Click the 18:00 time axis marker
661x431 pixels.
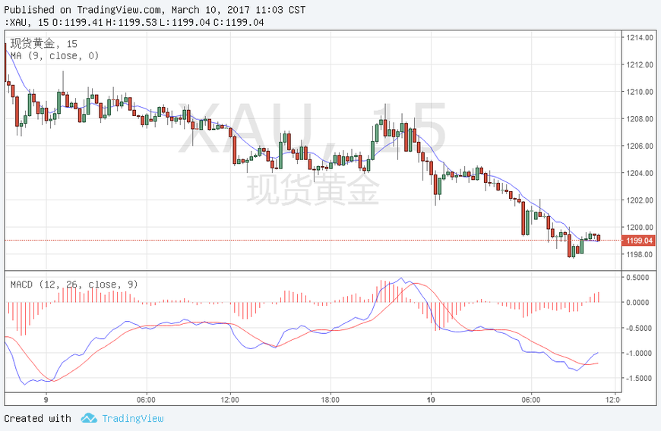point(330,399)
